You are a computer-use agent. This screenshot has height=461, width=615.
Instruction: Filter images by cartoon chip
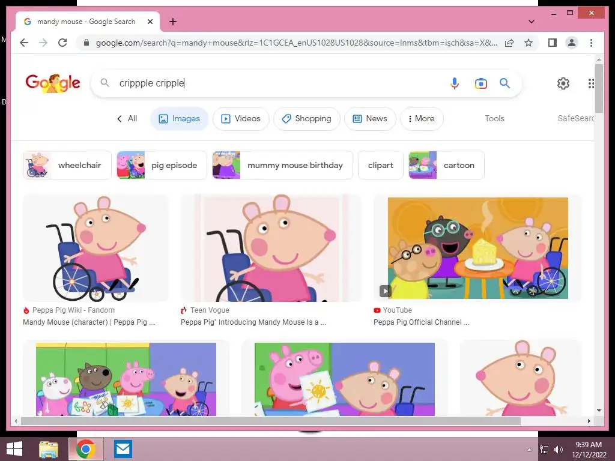[446, 165]
